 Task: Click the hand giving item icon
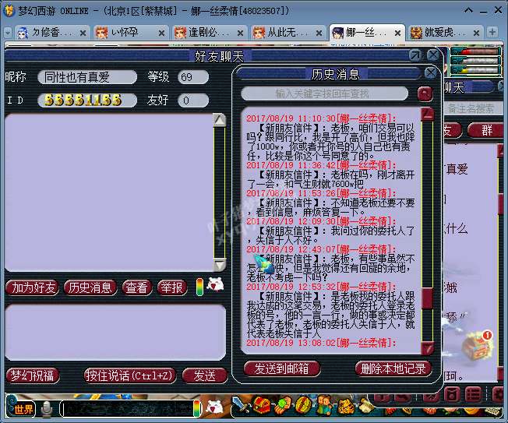click(x=283, y=406)
